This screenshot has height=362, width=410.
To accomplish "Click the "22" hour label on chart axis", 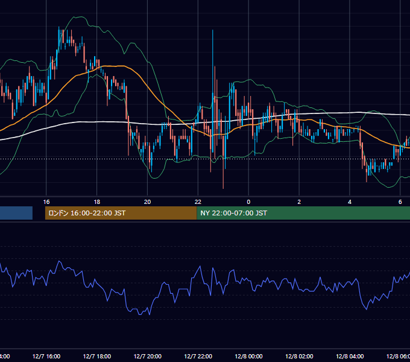I will (x=198, y=202).
